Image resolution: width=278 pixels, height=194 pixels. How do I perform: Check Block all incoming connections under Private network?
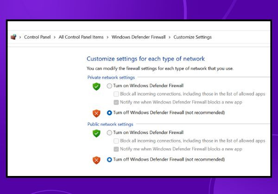(x=116, y=94)
